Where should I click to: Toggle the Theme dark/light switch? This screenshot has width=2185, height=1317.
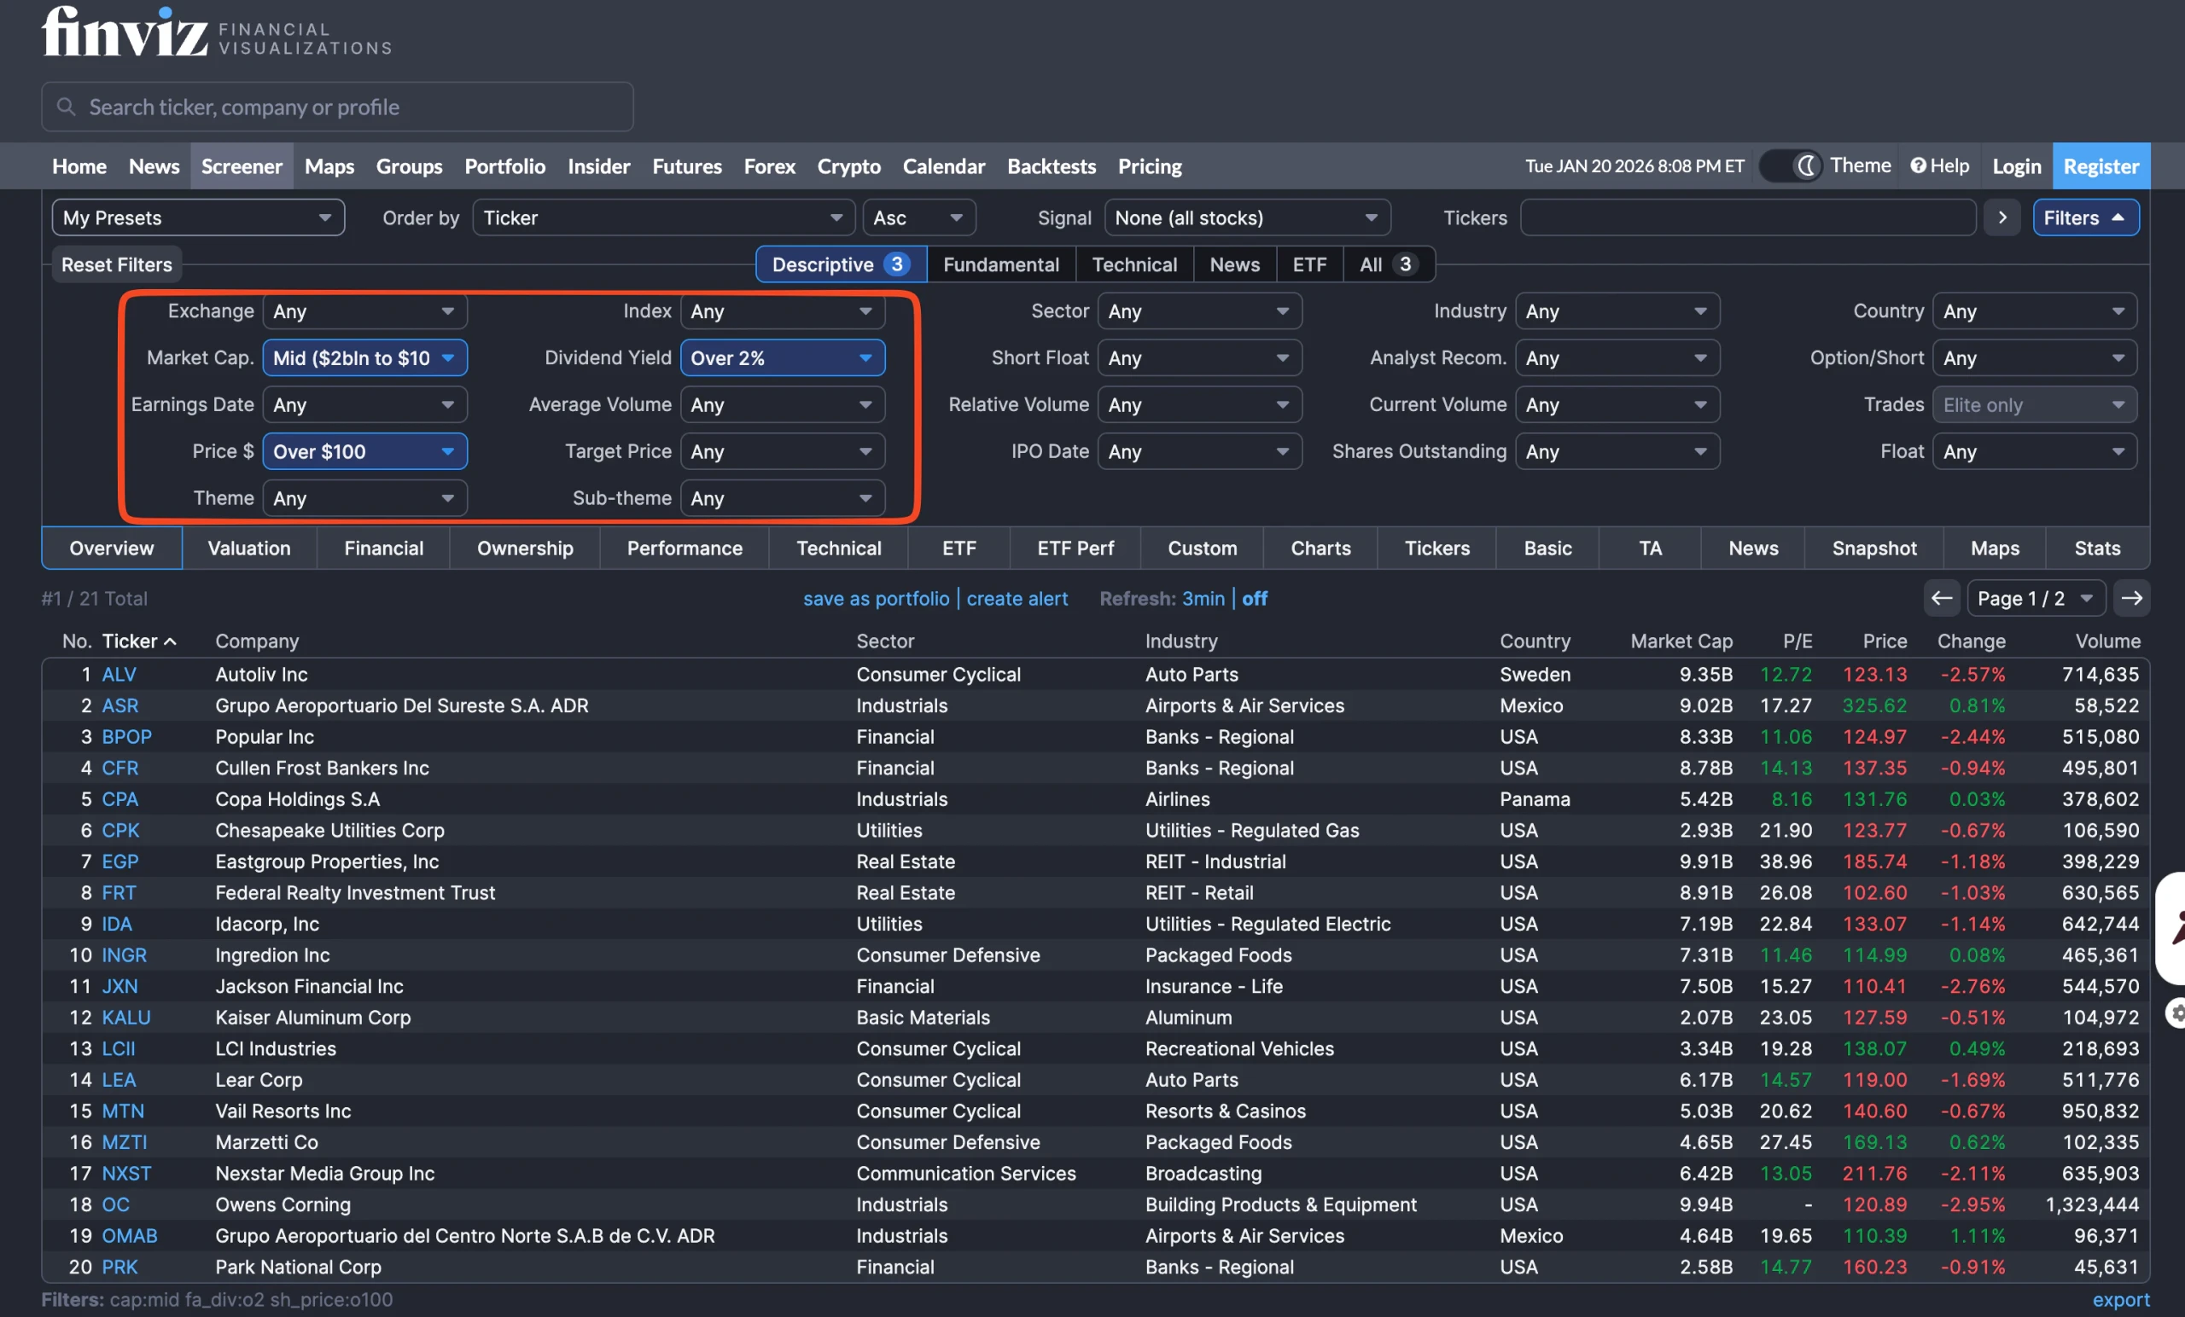coord(1789,165)
